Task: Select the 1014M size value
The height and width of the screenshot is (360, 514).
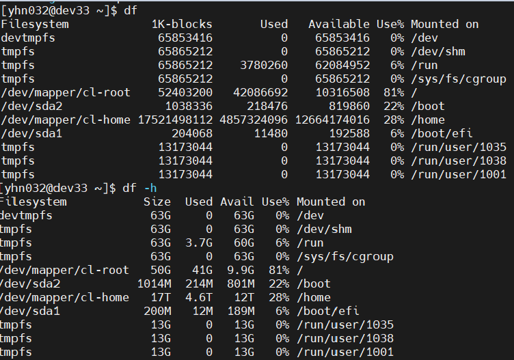Action: pos(154,283)
